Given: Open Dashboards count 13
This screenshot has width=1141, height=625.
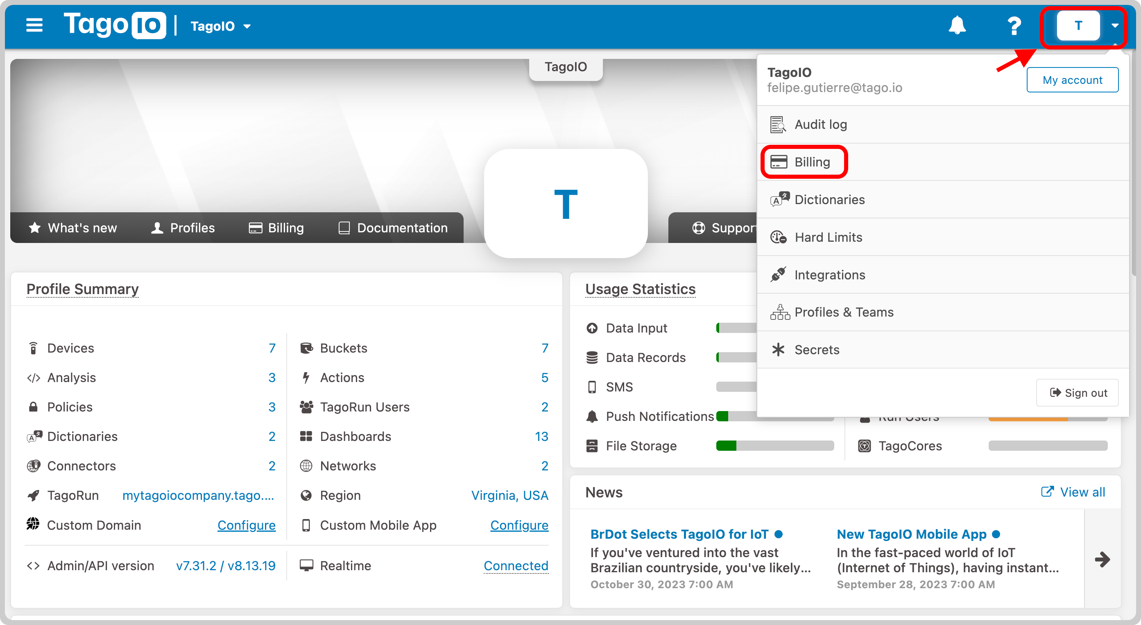Looking at the screenshot, I should click(x=541, y=436).
